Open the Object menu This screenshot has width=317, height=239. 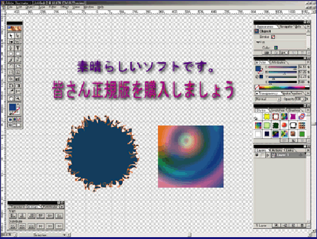[30, 7]
